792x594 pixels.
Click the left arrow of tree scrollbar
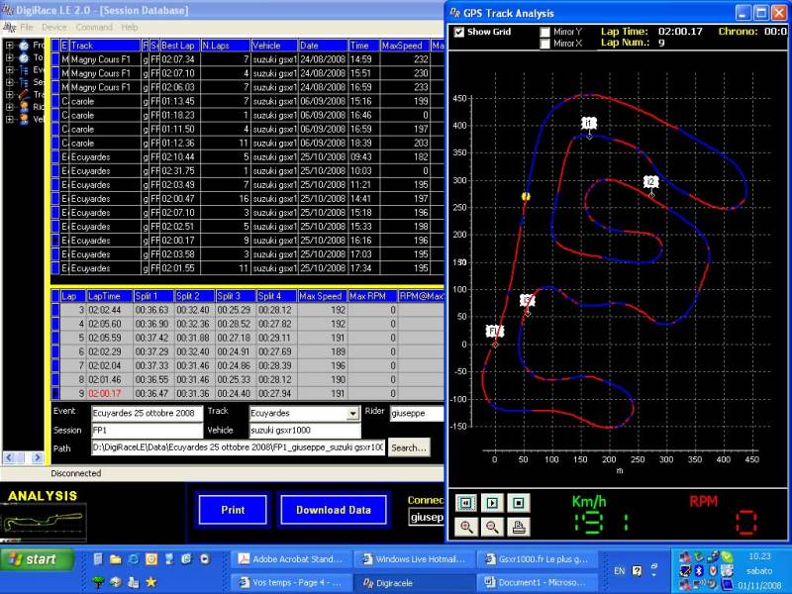click(9, 457)
